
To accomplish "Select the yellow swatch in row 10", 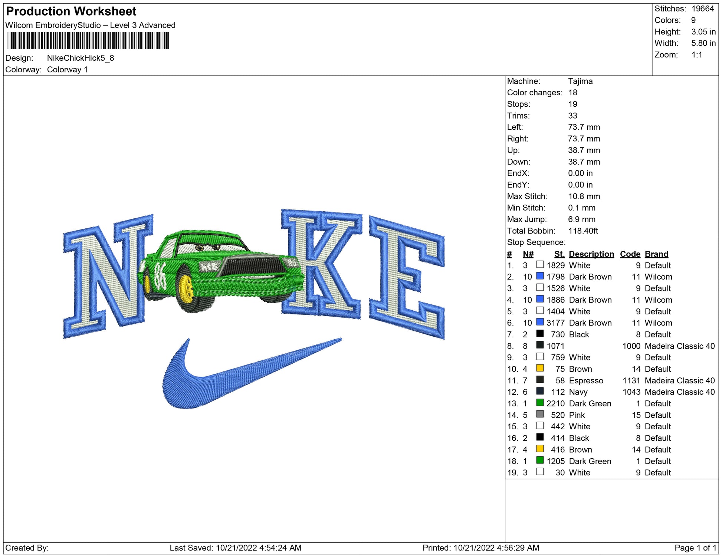I will pos(540,368).
